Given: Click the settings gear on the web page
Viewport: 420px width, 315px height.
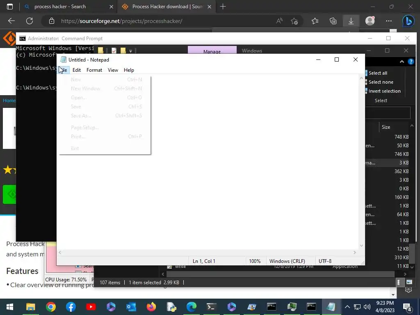Looking at the screenshot, I should 409,290.
